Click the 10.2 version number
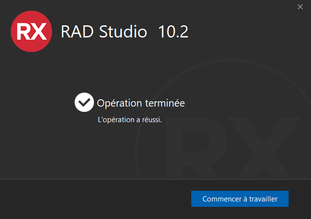This screenshot has width=311, height=219. (173, 32)
